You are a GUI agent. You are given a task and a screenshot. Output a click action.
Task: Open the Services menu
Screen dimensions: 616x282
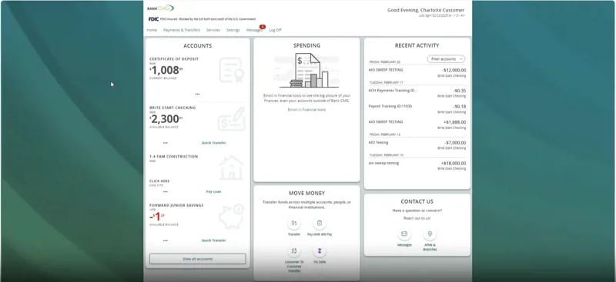[213, 30]
